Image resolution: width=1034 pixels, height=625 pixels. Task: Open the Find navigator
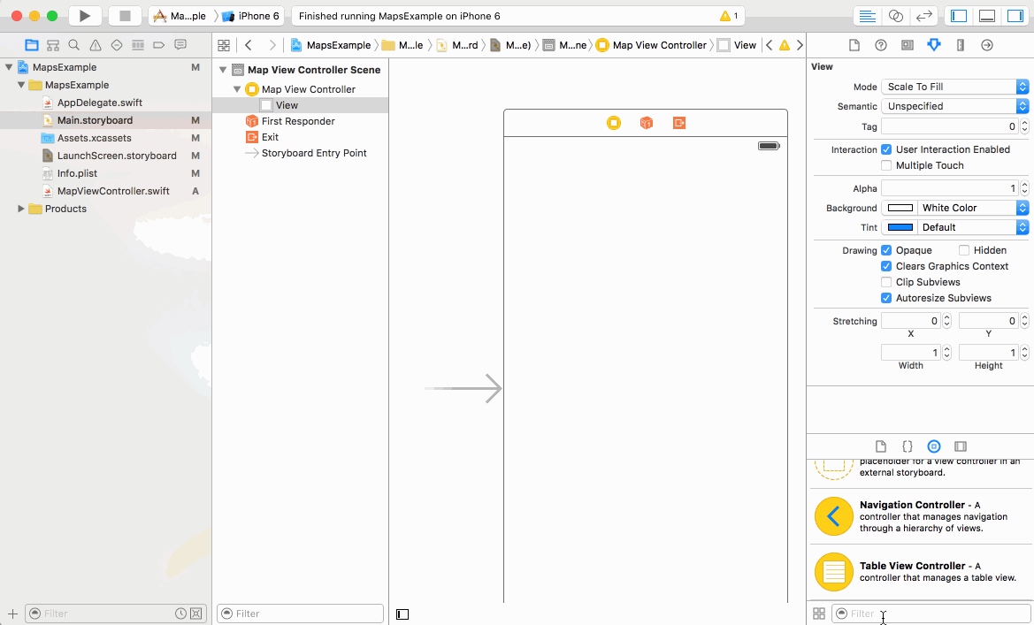pyautogui.click(x=74, y=45)
